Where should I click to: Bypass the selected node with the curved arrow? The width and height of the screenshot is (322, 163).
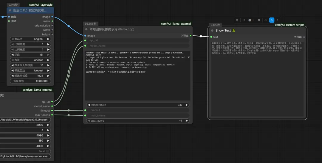(266, 20)
